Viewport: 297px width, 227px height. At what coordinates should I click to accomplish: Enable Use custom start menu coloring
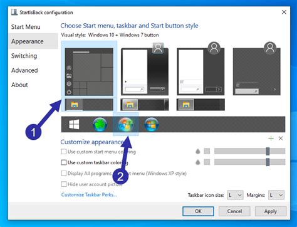(x=64, y=152)
